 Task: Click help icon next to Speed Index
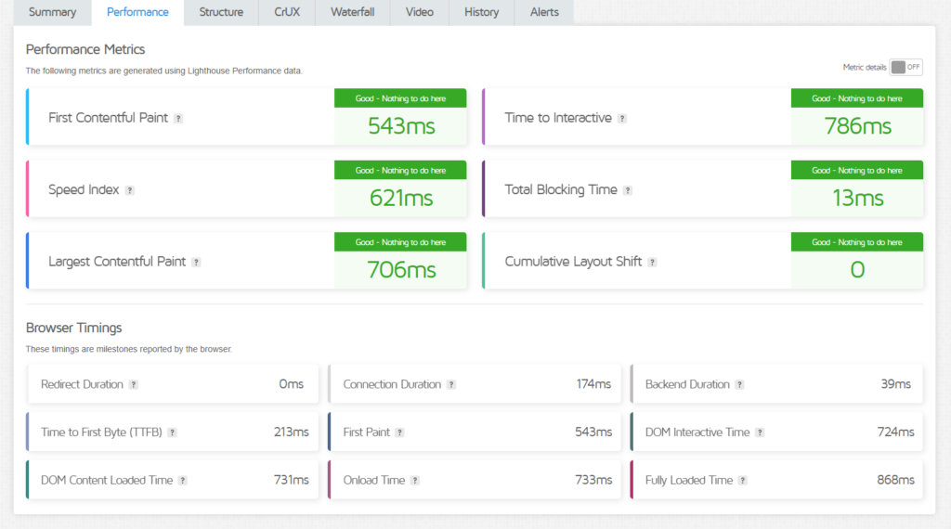130,190
